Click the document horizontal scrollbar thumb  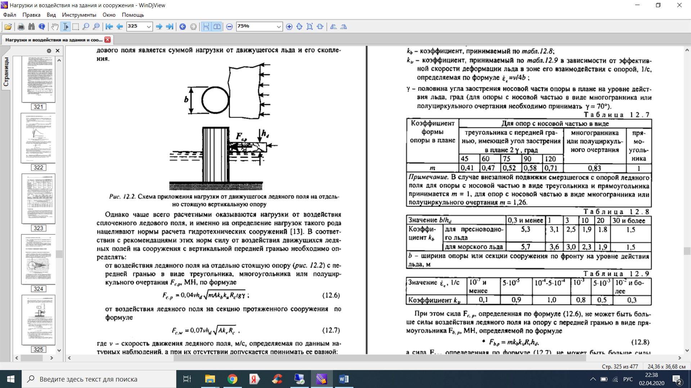380,358
